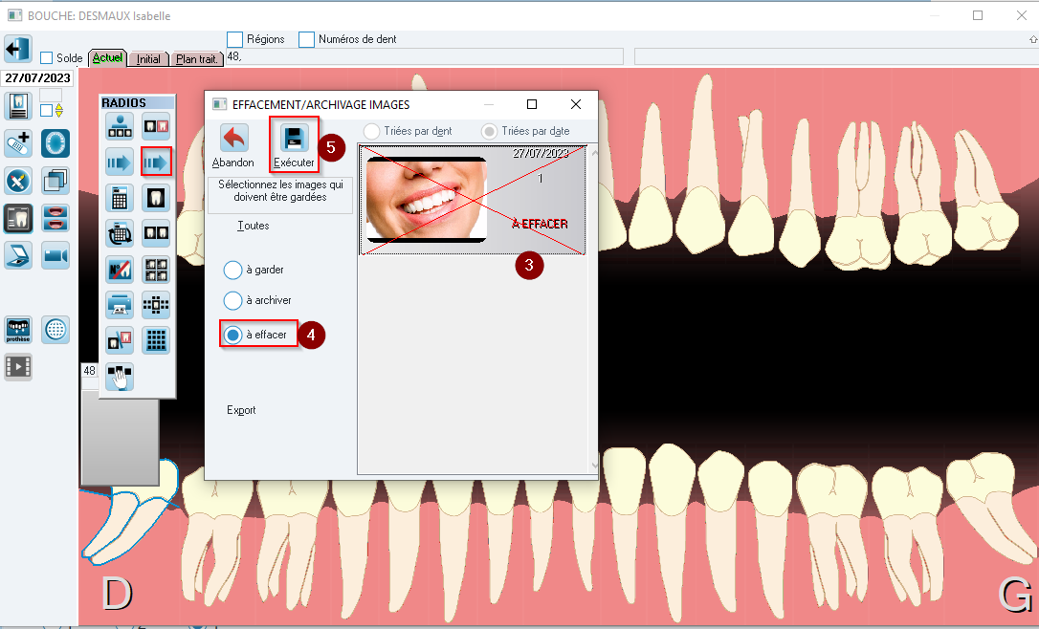Viewport: 1039px width, 629px height.
Task: Enable the Régions checkbox
Action: [234, 40]
